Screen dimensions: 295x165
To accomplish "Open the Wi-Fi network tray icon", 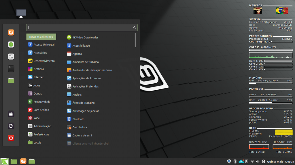I will click(x=252, y=162).
